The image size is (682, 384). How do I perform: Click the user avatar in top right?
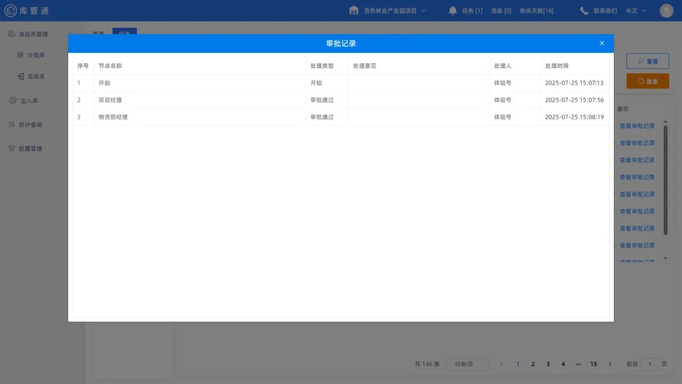coord(666,10)
